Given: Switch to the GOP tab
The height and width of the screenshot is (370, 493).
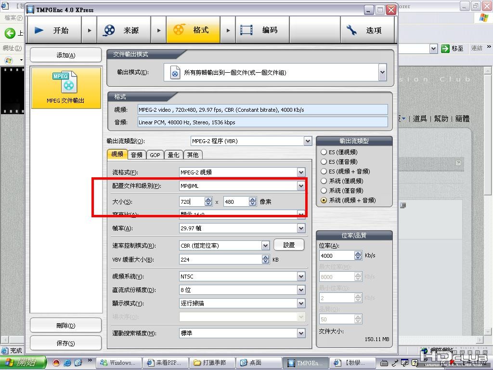Looking at the screenshot, I should coord(155,155).
